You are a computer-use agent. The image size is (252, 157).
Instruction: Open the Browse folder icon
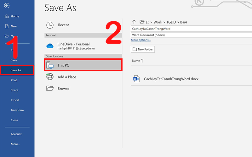tap(50, 88)
